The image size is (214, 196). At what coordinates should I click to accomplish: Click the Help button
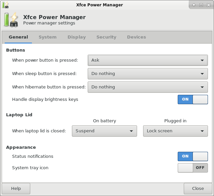pyautogui.click(x=16, y=189)
